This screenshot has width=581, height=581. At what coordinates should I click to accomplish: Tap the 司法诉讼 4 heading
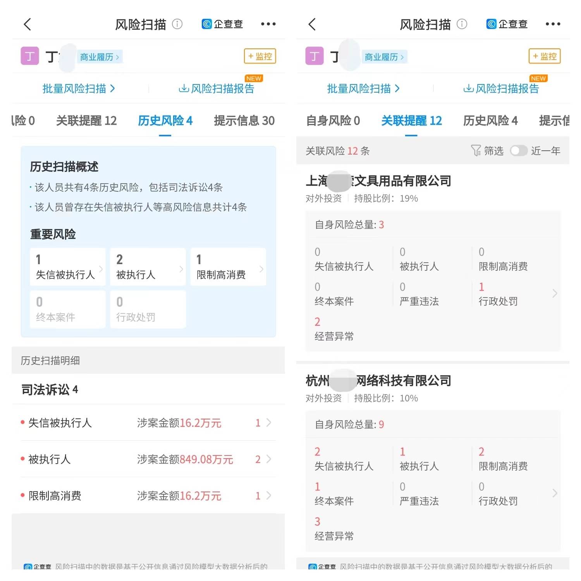pos(50,390)
